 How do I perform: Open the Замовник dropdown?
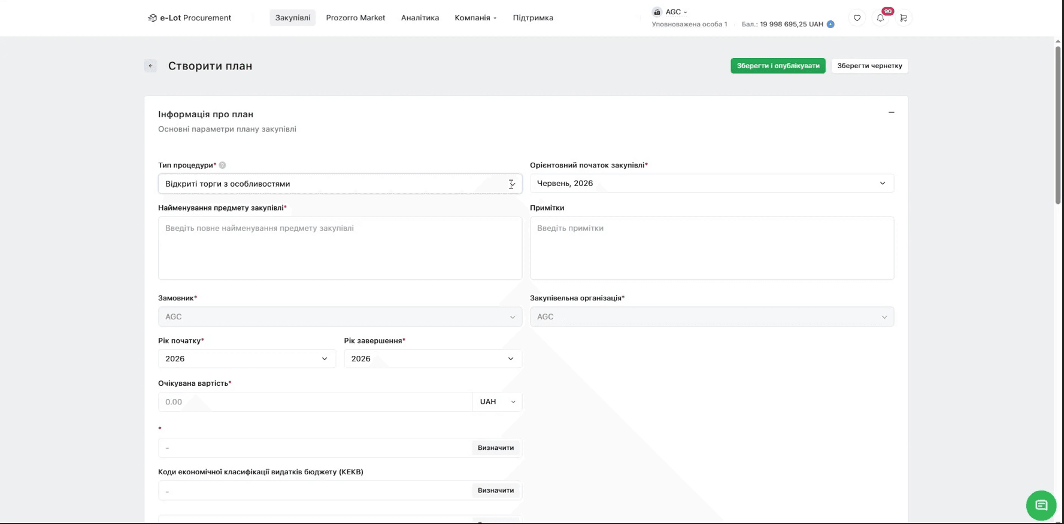(340, 316)
